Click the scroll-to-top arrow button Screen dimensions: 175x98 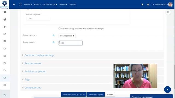pos(167,90)
